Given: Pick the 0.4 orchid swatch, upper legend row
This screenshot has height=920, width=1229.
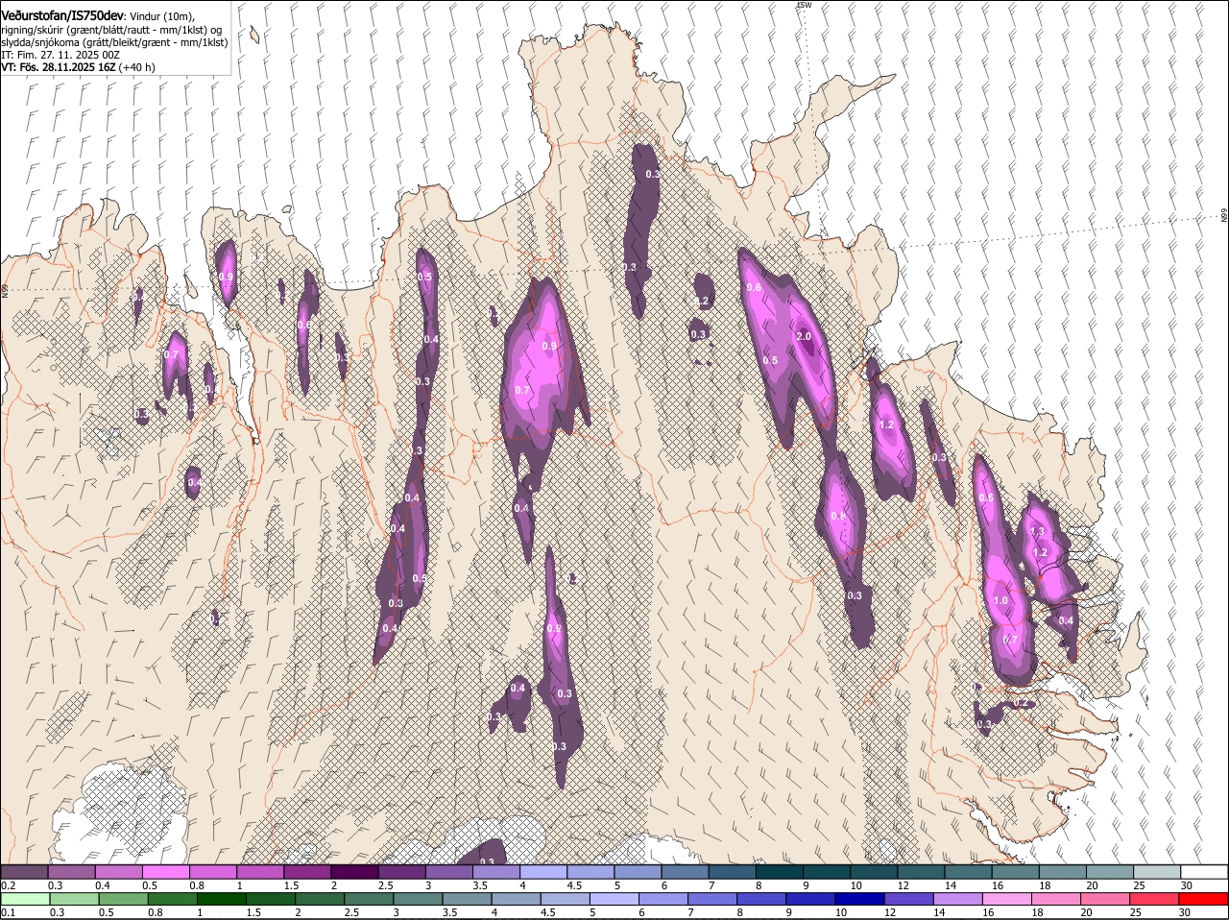Looking at the screenshot, I should (x=119, y=872).
